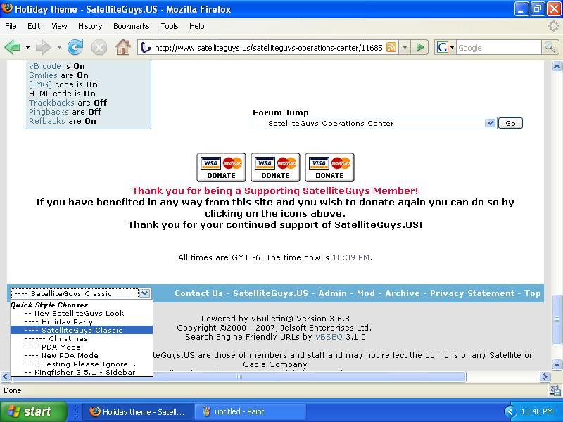Click the green Go arrow beside URL
Image resolution: width=563 pixels, height=422 pixels.
pyautogui.click(x=419, y=47)
